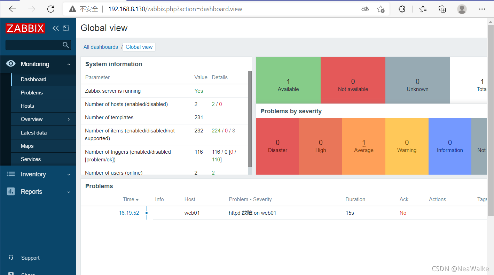494x275 pixels.
Task: Click the green Available hosts tile
Action: [x=288, y=80]
